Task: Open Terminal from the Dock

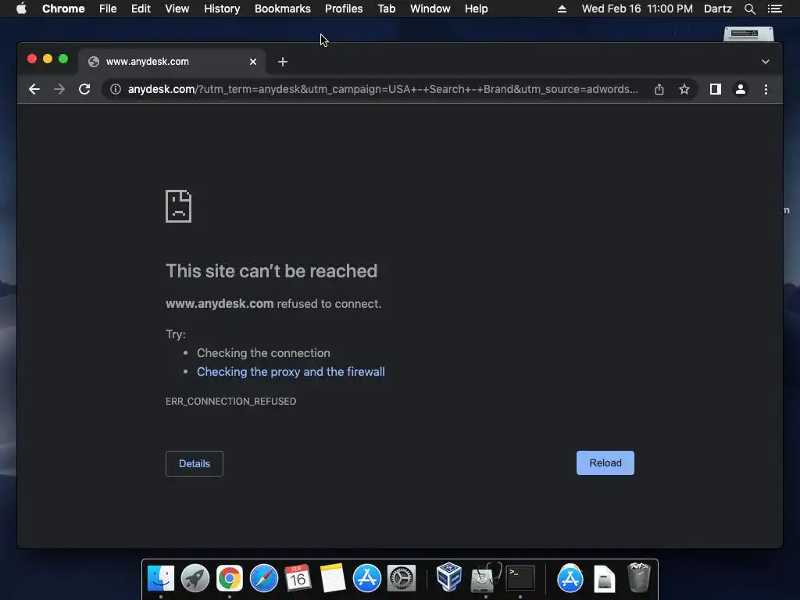Action: 520,579
